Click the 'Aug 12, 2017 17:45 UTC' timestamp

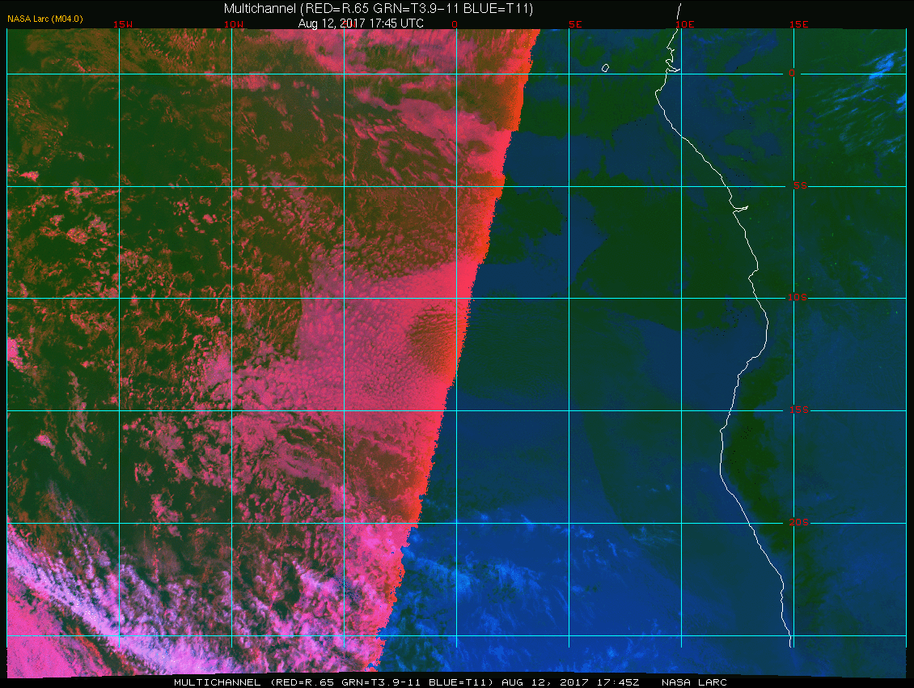(x=361, y=23)
